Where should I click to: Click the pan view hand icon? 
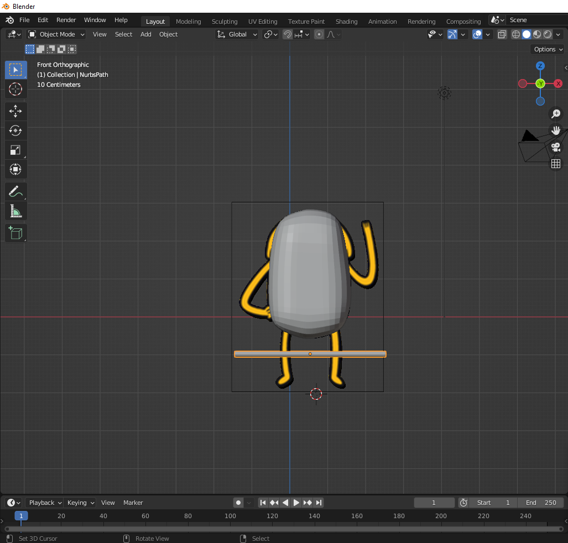(556, 130)
